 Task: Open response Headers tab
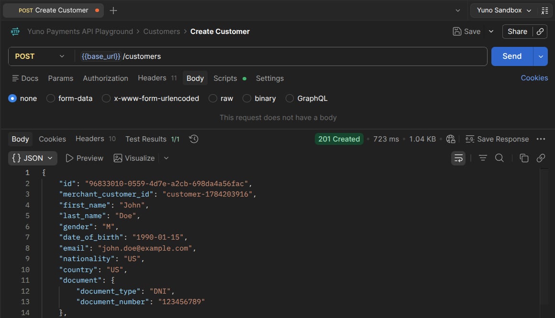tap(96, 139)
